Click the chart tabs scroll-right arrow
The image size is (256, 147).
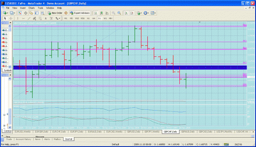coord(253,132)
